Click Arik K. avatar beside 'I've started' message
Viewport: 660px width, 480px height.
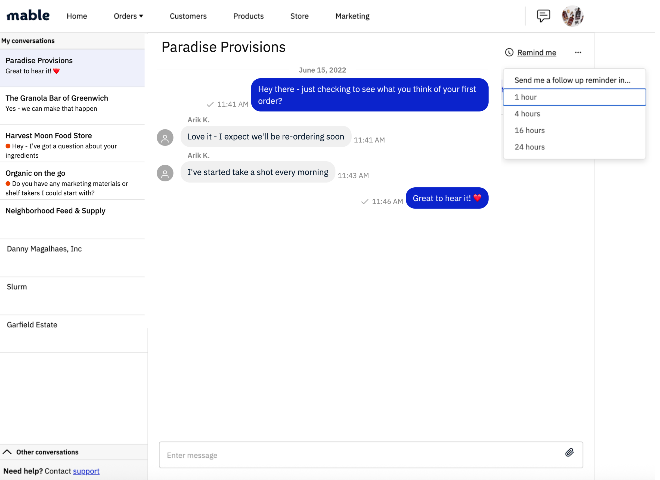coord(165,173)
